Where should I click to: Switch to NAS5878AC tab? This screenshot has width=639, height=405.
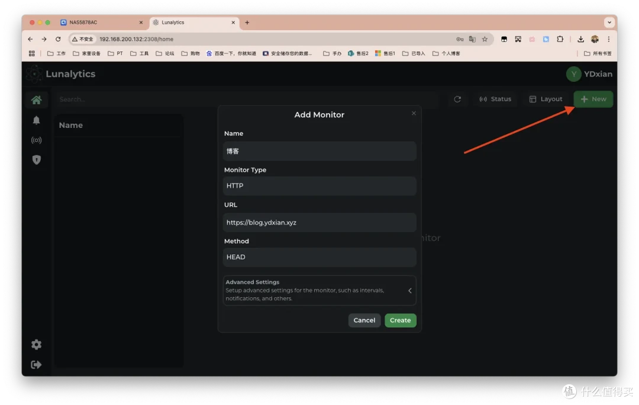(x=102, y=22)
